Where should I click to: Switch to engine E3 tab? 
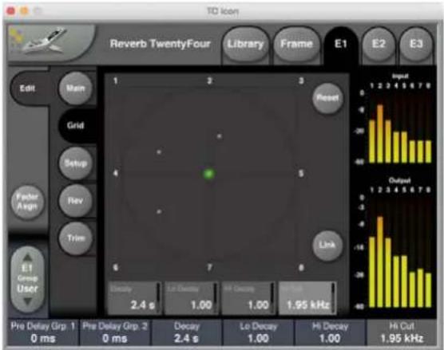pos(416,44)
